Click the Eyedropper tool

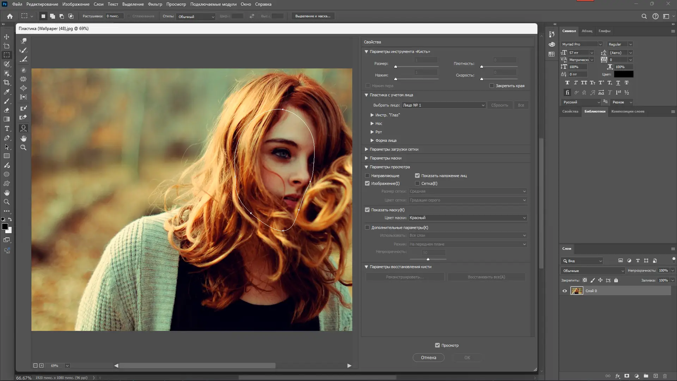point(6,92)
